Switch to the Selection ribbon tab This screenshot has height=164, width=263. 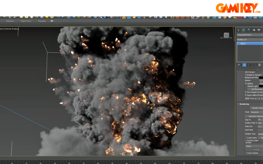click(10, 21)
